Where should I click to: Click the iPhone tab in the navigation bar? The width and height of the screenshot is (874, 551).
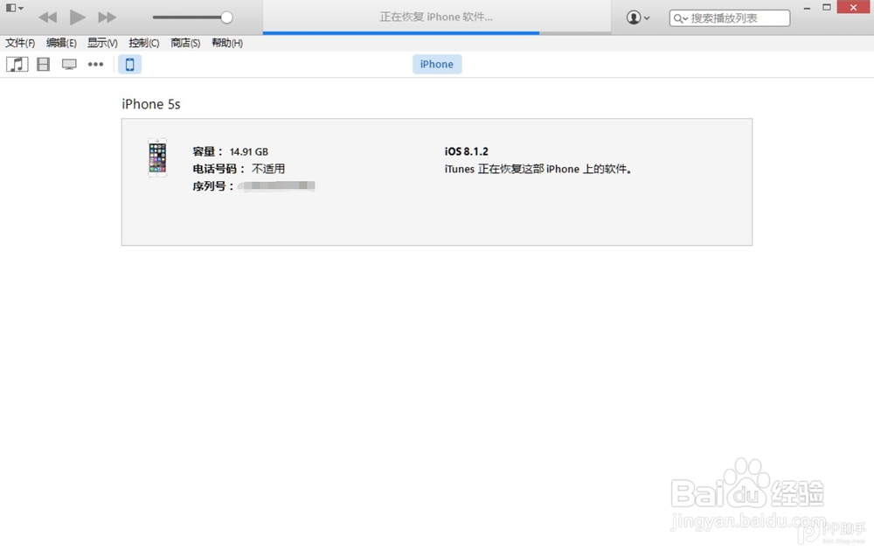click(436, 63)
